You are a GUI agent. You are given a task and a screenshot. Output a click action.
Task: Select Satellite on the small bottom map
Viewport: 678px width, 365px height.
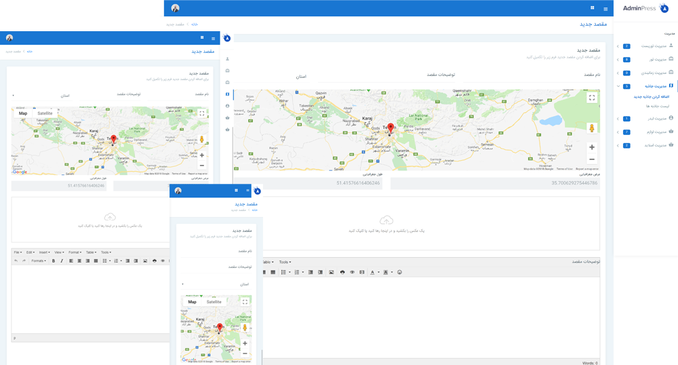tap(214, 302)
